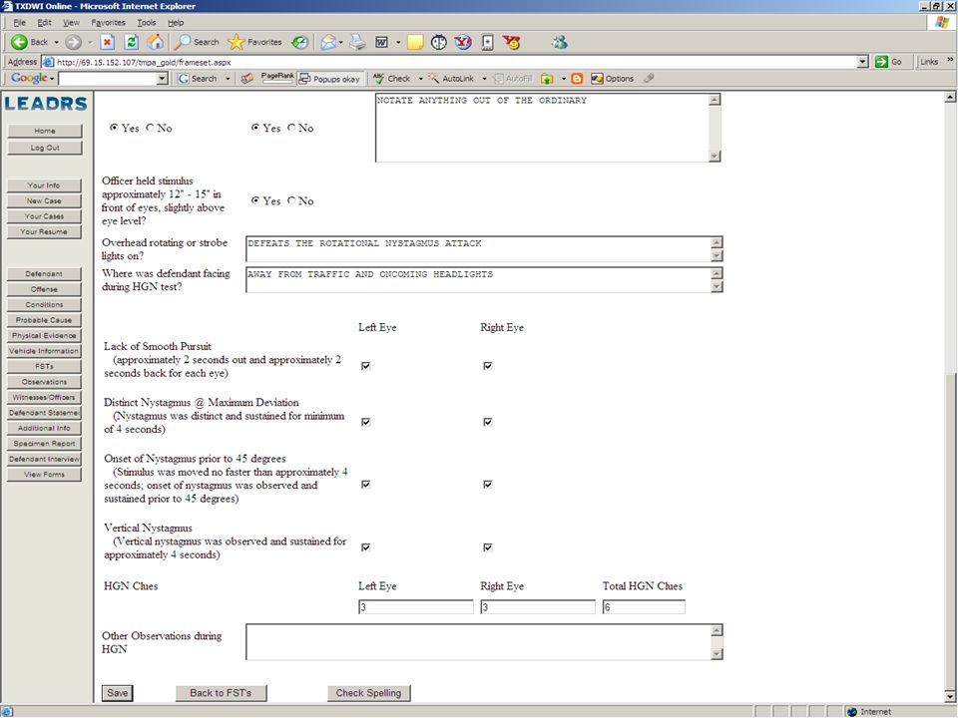The height and width of the screenshot is (718, 958).
Task: Click the Left Eye HGN Clues field
Action: click(415, 607)
